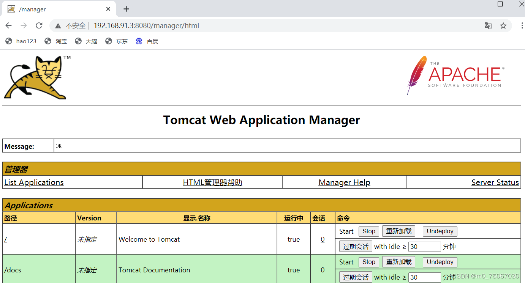The height and width of the screenshot is (283, 525).
Task: Reload the page with the refresh icon
Action: [39, 25]
